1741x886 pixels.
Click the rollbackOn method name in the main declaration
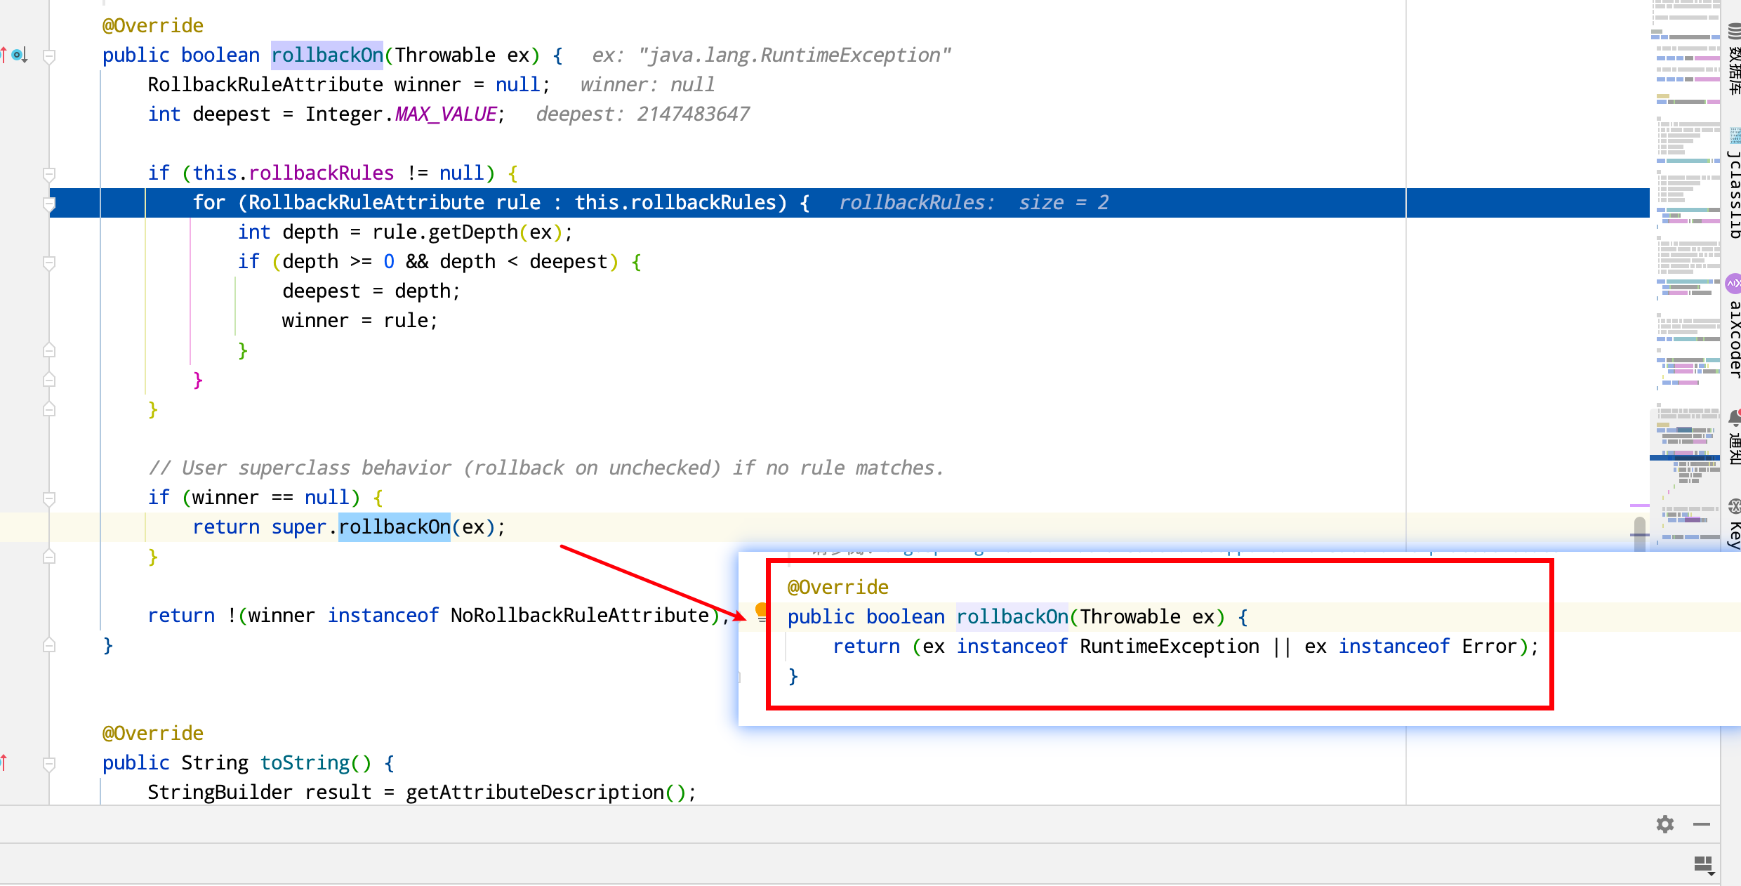pyautogui.click(x=327, y=55)
